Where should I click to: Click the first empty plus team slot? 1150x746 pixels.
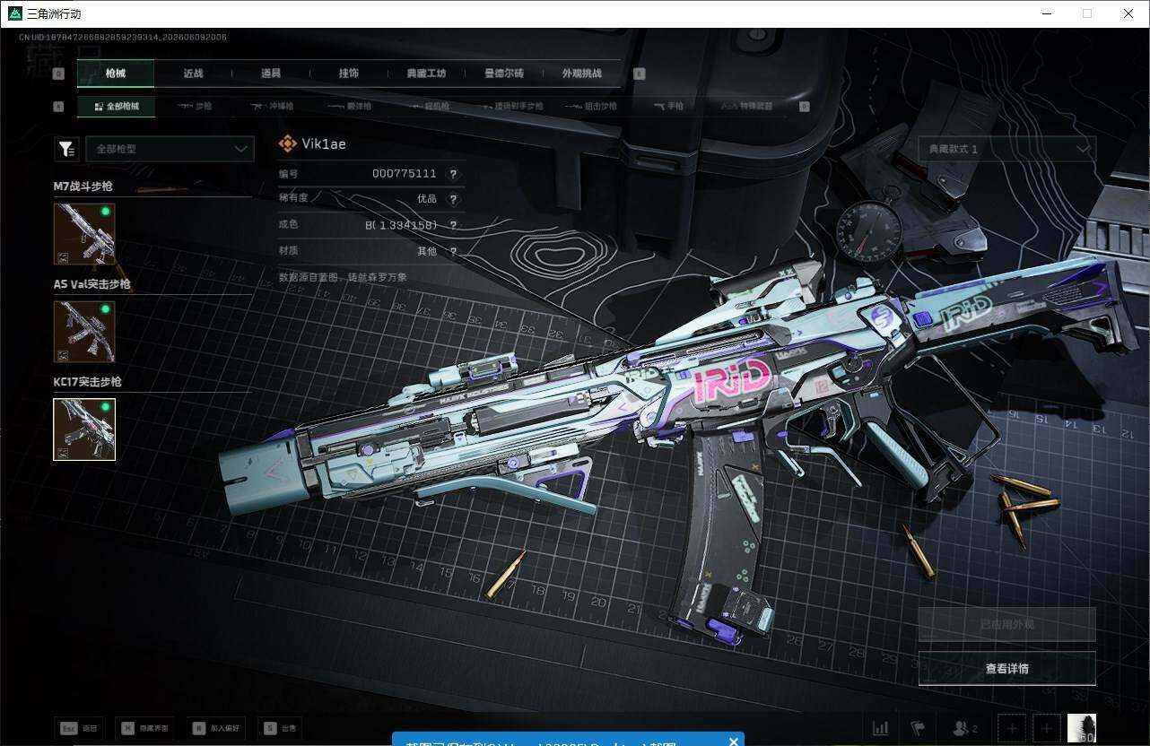click(1012, 728)
